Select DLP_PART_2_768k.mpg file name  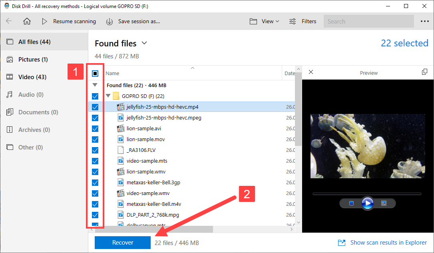(153, 215)
